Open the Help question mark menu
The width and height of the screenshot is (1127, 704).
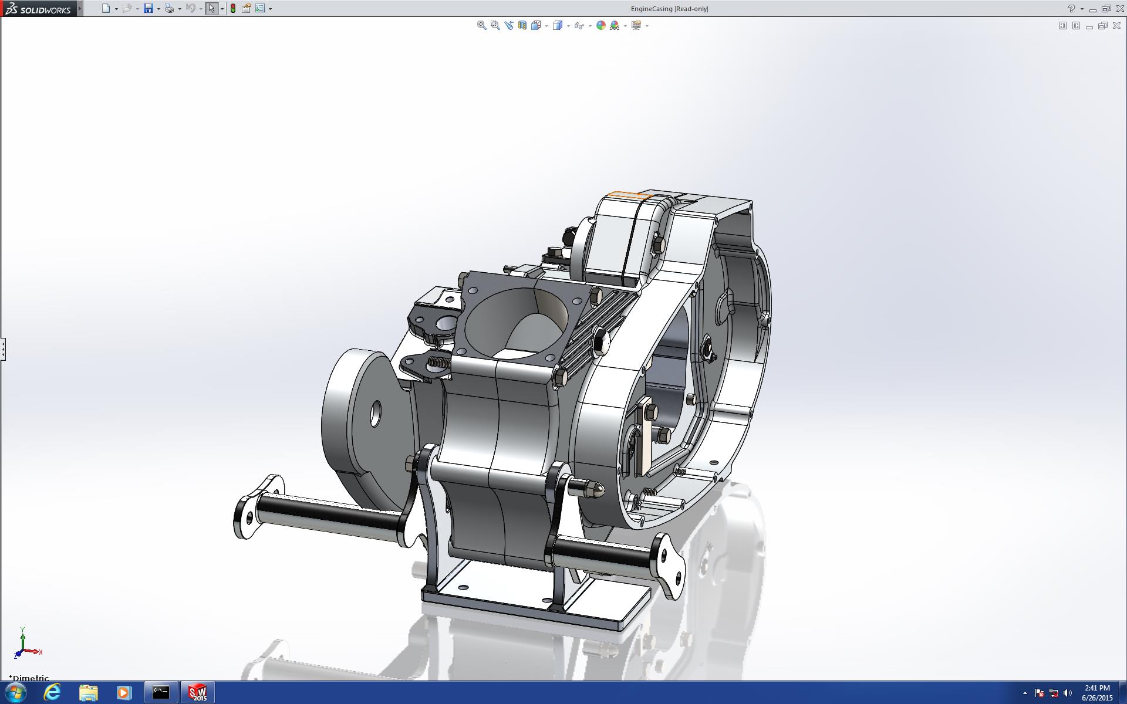click(x=1071, y=8)
